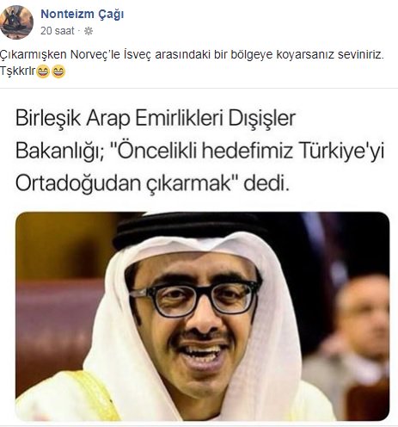
Task: Open the '20 saat' timestamp link
Action: (x=58, y=31)
